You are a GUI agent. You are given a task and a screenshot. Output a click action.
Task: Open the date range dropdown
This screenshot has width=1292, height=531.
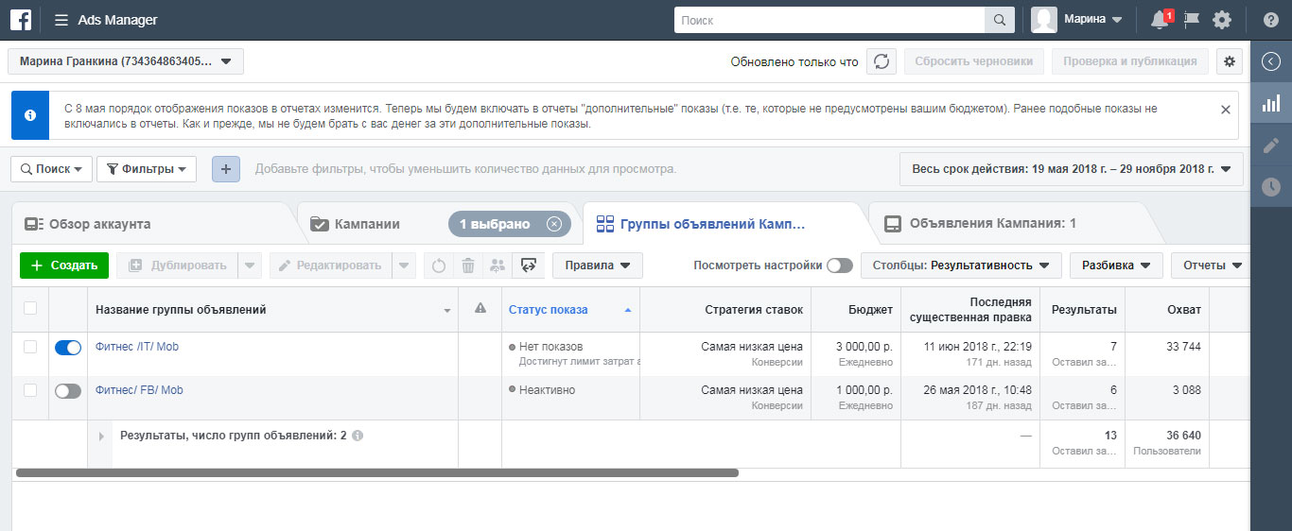click(1072, 169)
